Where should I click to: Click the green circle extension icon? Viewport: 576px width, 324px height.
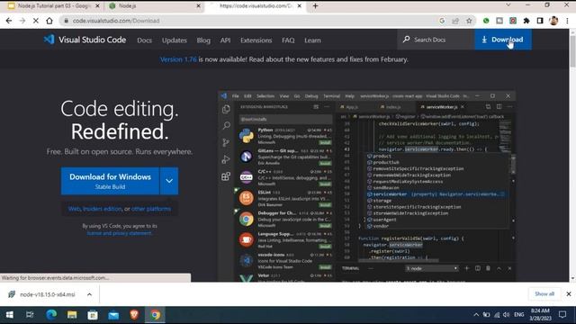click(x=486, y=21)
